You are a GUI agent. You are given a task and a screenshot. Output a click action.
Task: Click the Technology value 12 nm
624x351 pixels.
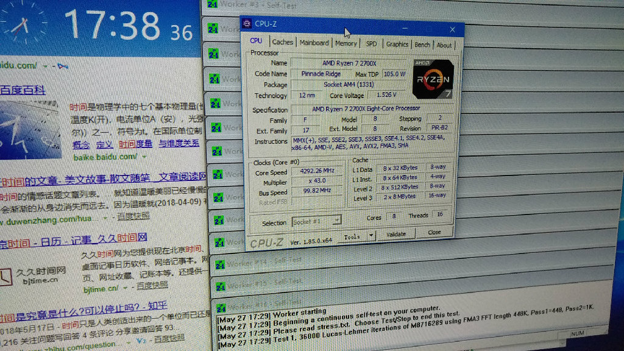point(307,95)
